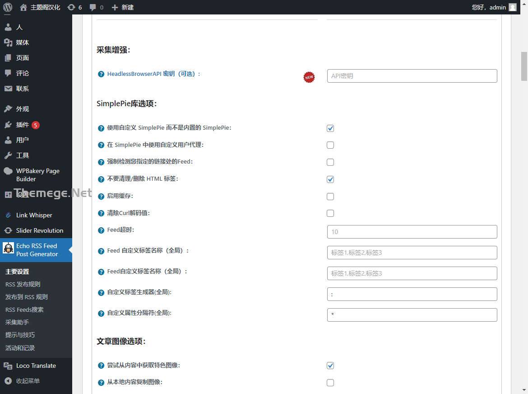Image resolution: width=528 pixels, height=394 pixels.
Task: Click the envelope icon beside 联系
Action: pos(8,89)
